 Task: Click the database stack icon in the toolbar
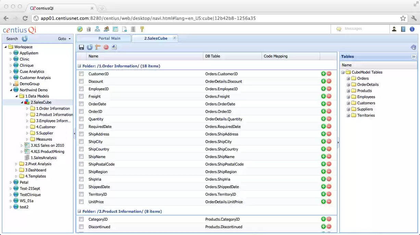pyautogui.click(x=133, y=29)
